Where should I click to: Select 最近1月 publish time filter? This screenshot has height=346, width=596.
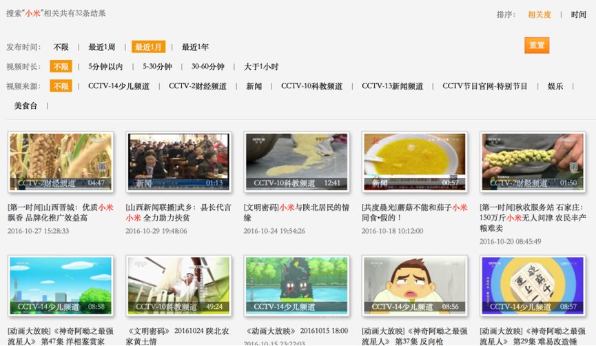click(148, 47)
